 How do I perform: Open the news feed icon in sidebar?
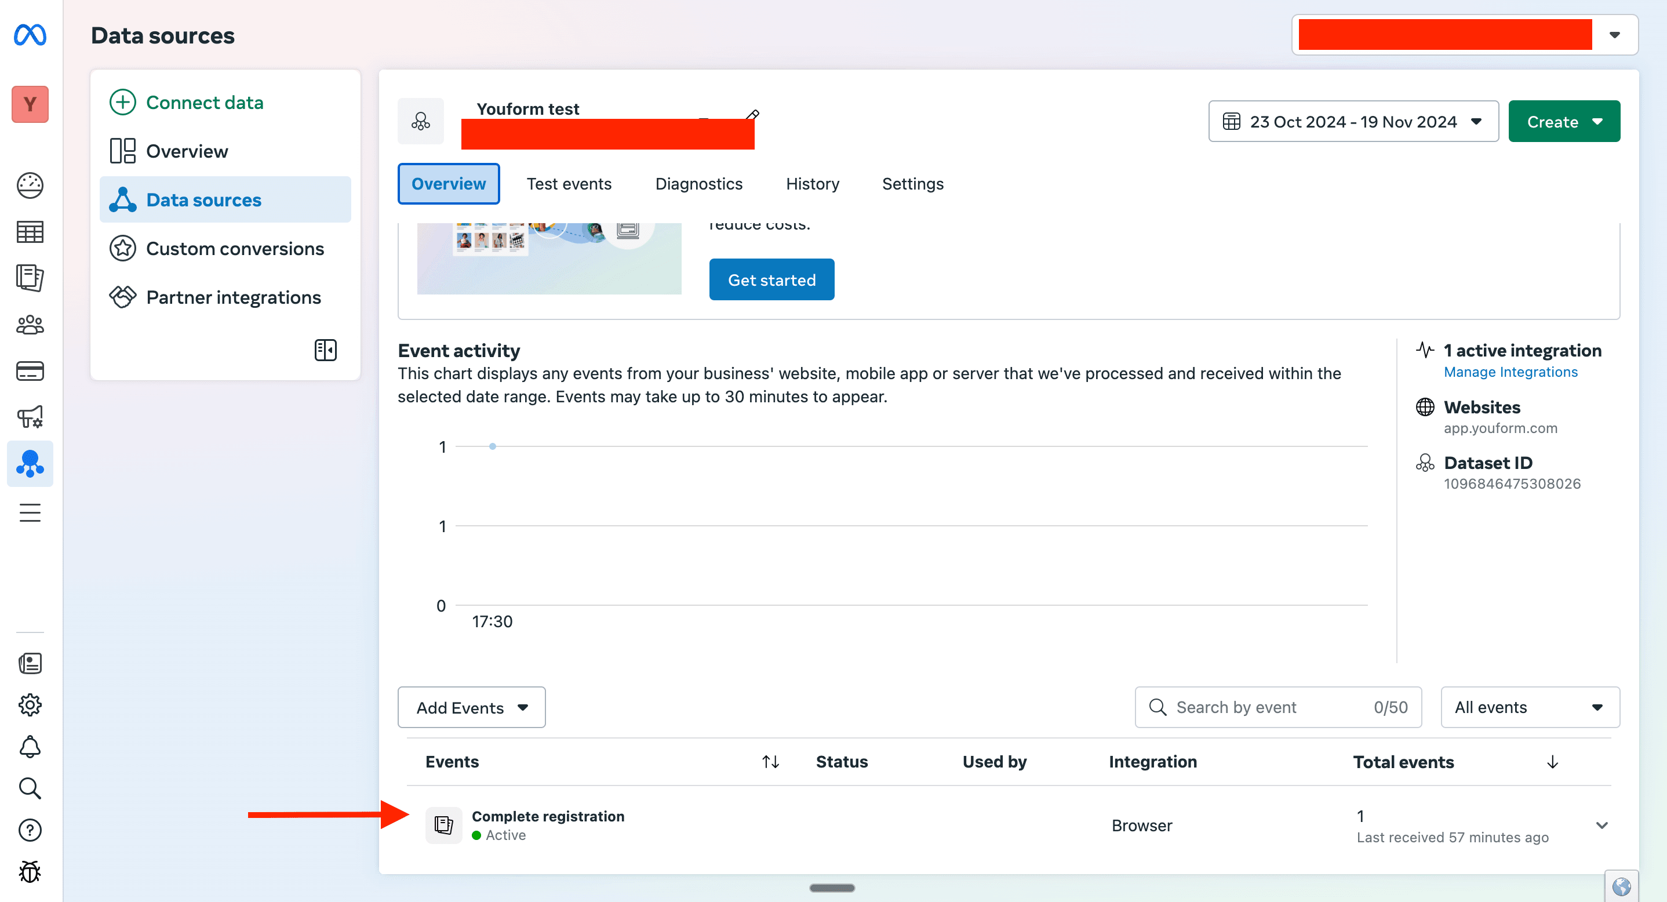click(30, 663)
